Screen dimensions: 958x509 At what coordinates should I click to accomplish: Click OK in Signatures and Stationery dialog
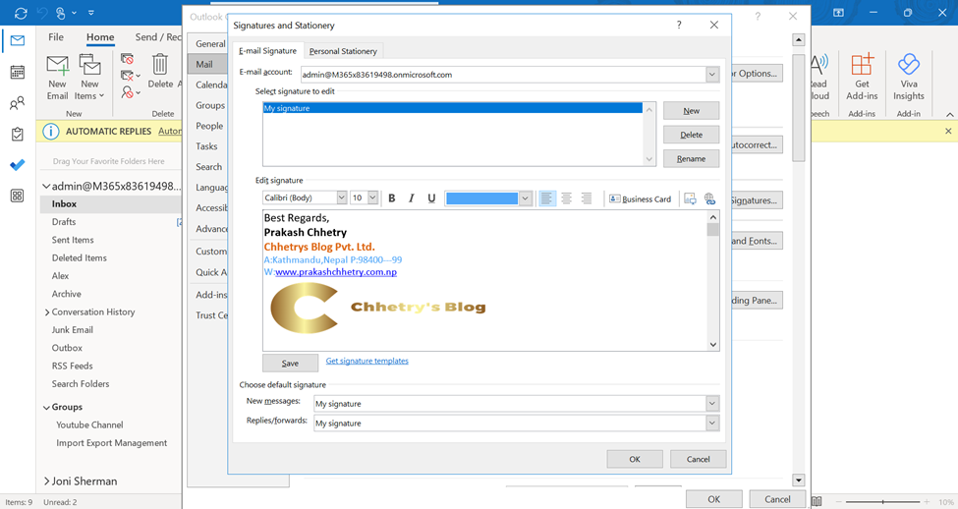point(635,459)
